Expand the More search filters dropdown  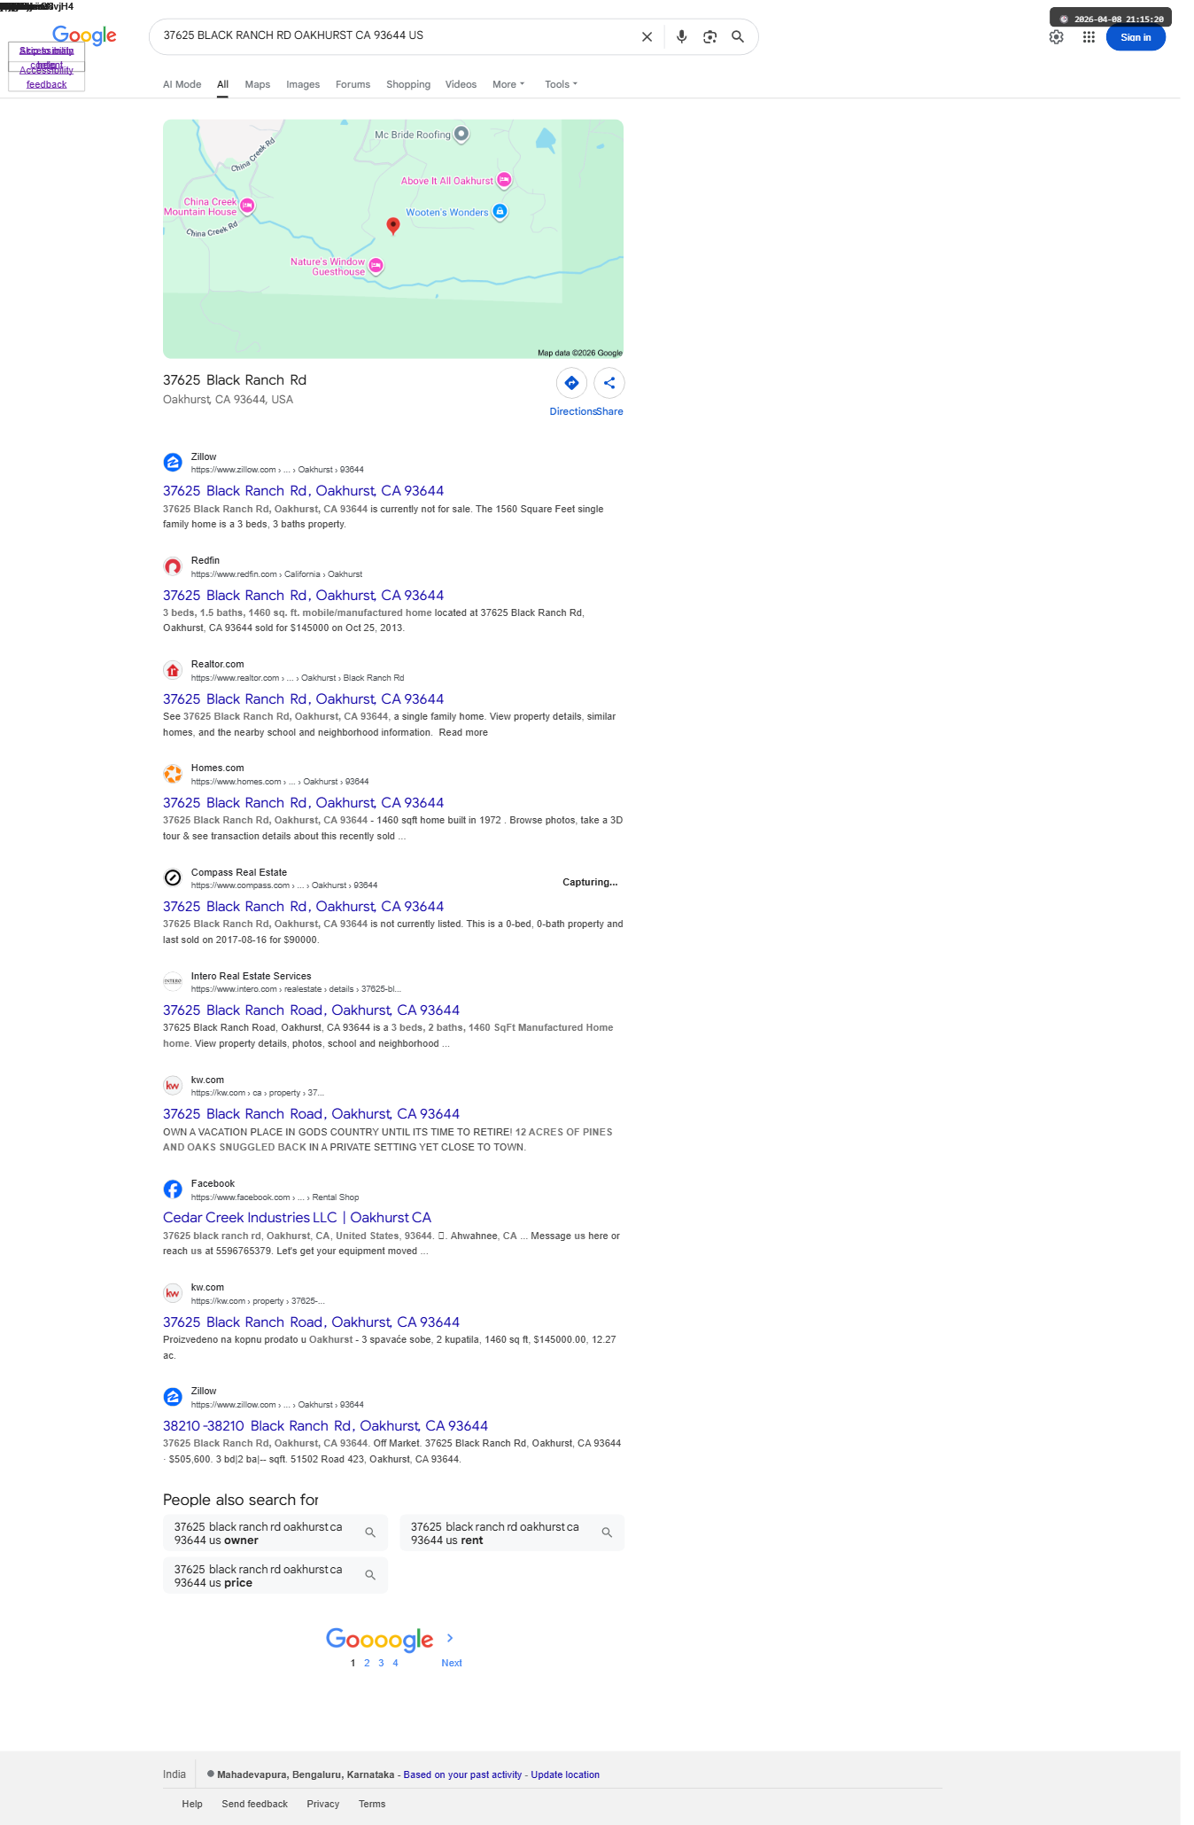508,84
